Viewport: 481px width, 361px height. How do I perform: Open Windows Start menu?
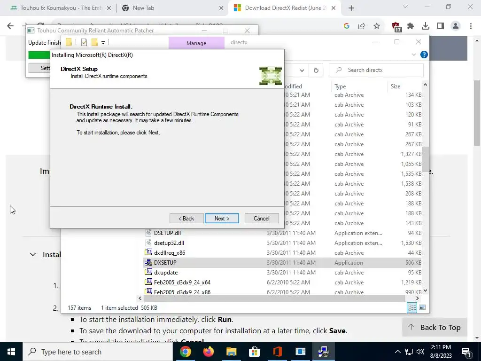tap(11, 352)
